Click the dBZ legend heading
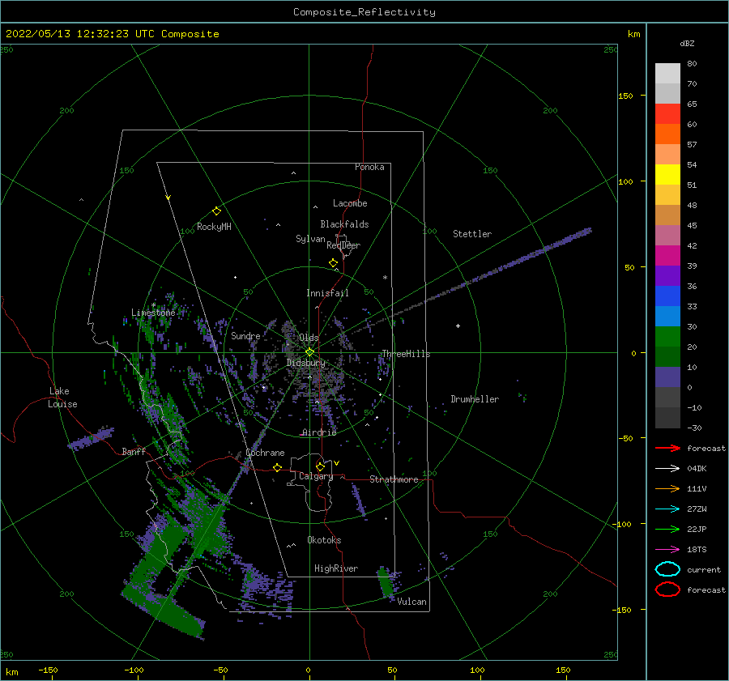Screen dimensions: 729x681 coord(687,43)
